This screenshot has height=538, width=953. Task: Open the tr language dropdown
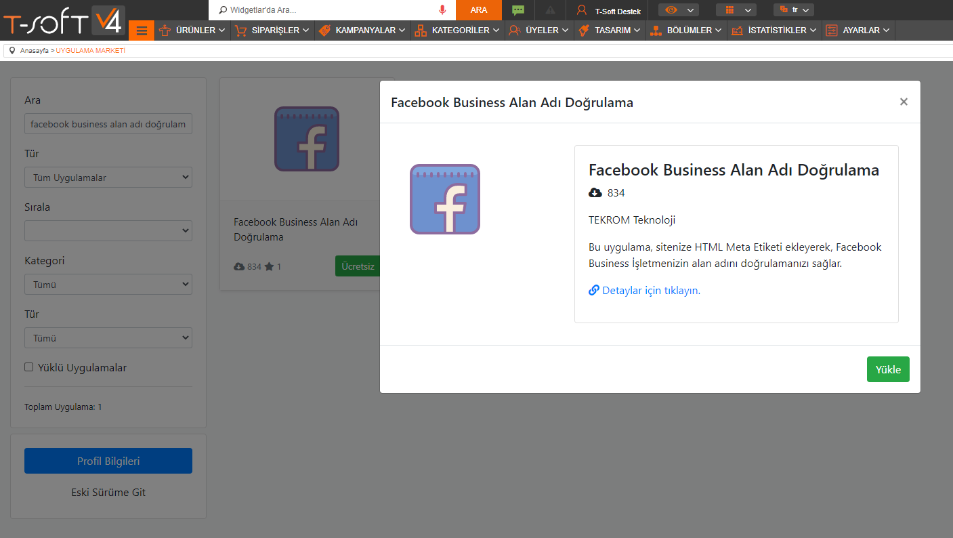click(x=794, y=10)
